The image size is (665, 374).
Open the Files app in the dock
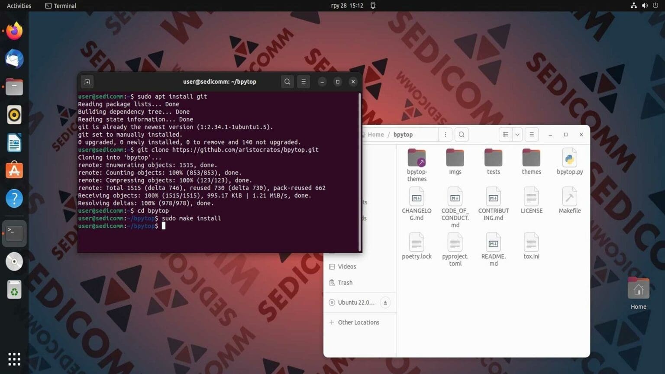click(14, 87)
